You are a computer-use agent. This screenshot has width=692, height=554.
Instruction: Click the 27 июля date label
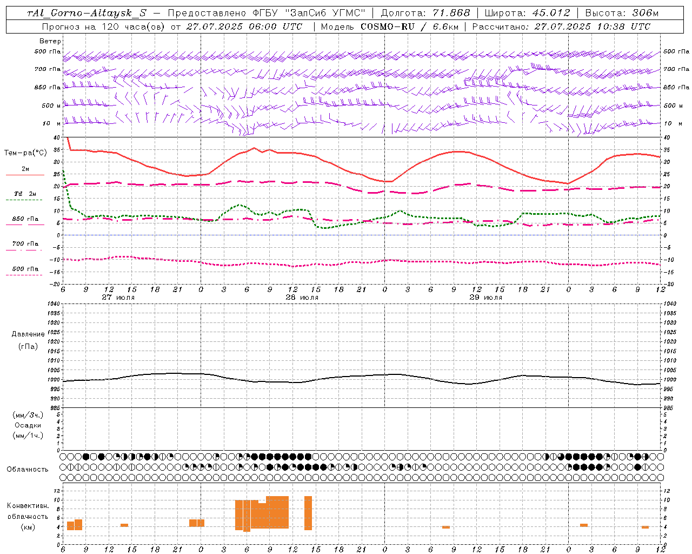(118, 298)
